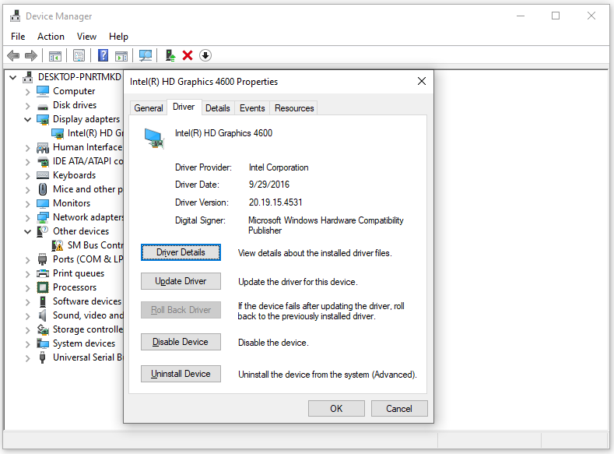The height and width of the screenshot is (454, 614).
Task: Open the File menu
Action: click(x=18, y=37)
